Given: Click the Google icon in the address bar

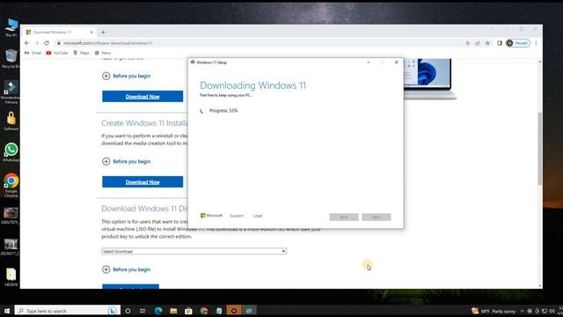Looking at the screenshot, I should click(467, 43).
